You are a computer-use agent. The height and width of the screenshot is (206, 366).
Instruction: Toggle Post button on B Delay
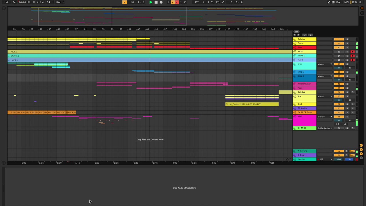tap(352, 155)
